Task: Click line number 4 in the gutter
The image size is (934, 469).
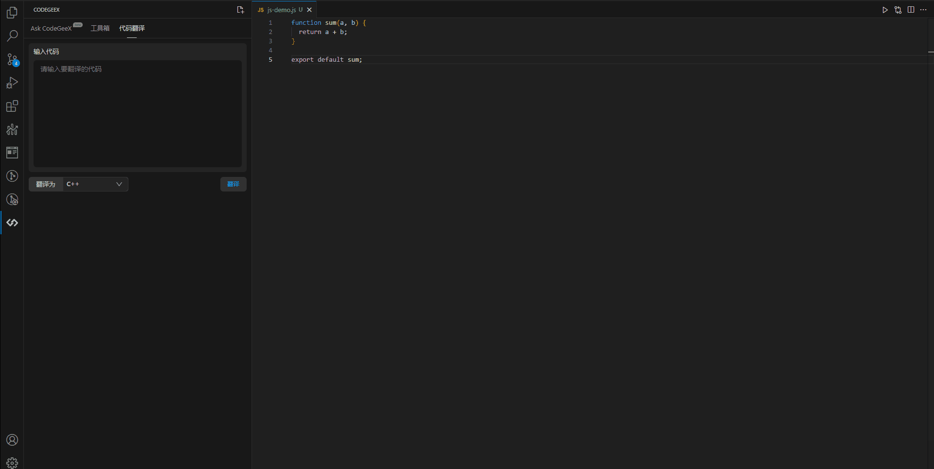Action: click(x=270, y=51)
